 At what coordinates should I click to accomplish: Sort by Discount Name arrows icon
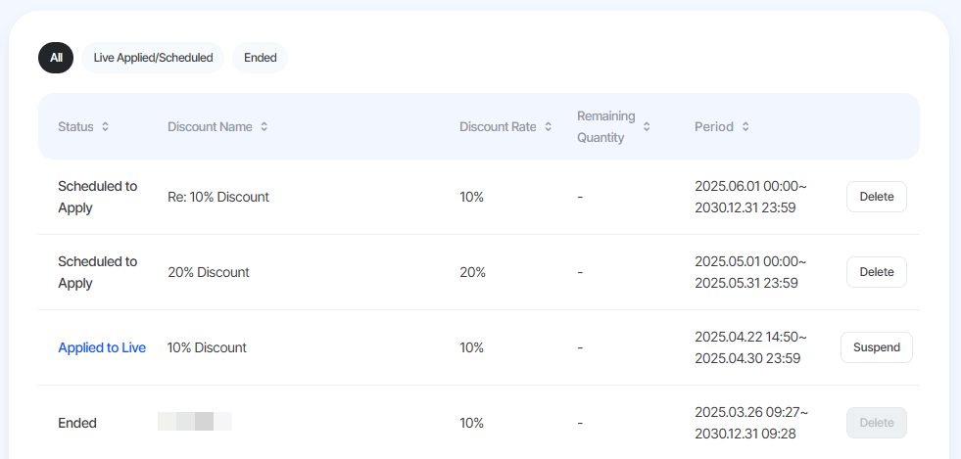coord(264,126)
